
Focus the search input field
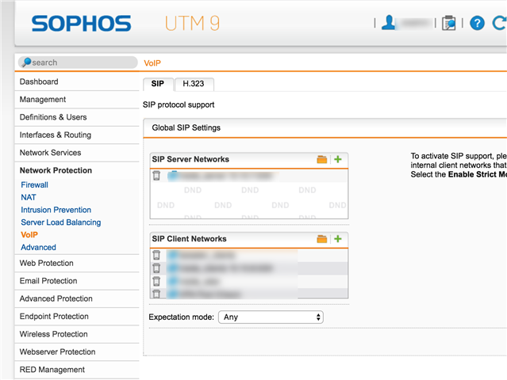78,63
